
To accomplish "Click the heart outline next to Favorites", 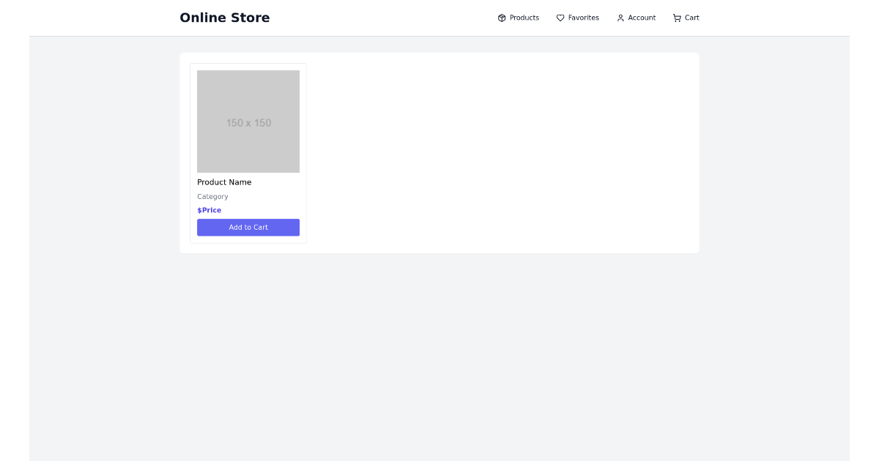I will pos(560,18).
